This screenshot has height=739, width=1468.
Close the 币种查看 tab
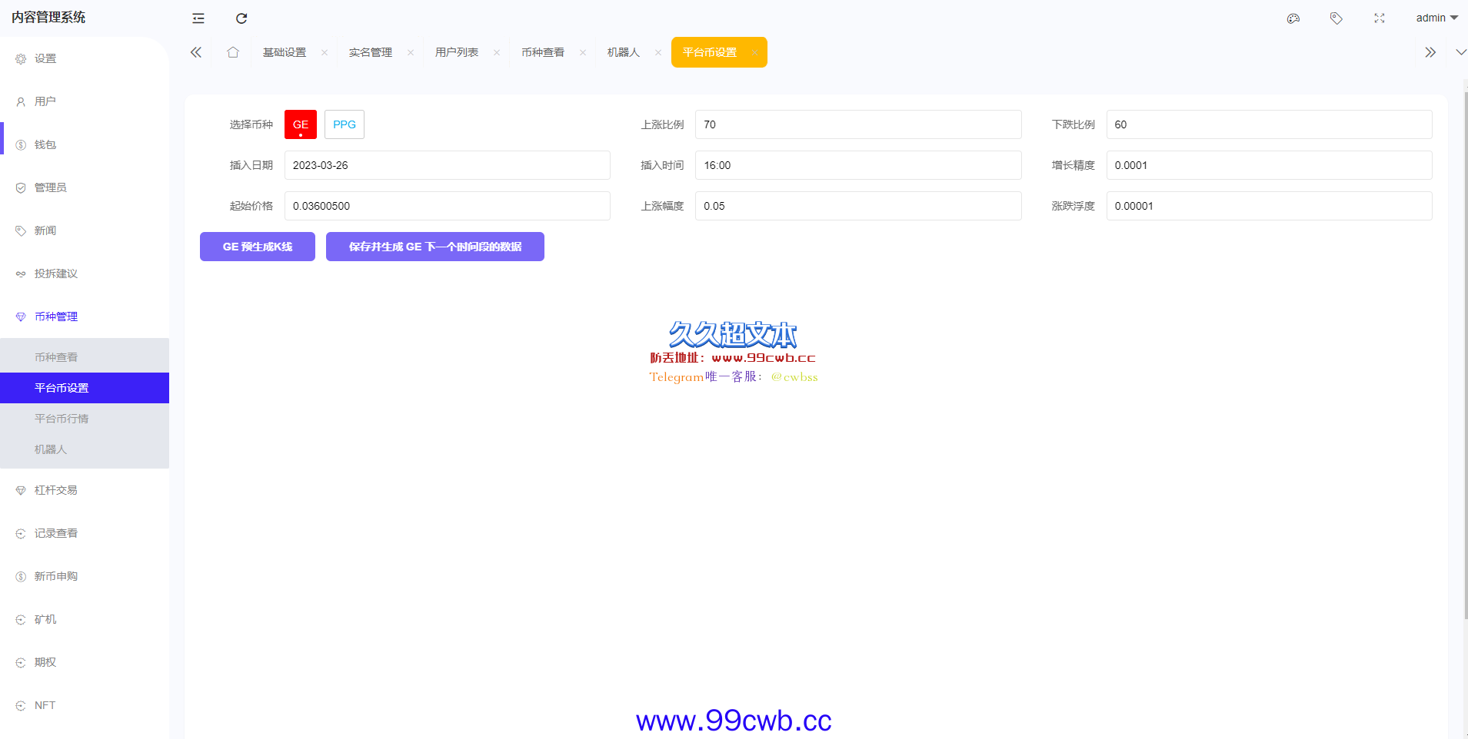(x=583, y=52)
